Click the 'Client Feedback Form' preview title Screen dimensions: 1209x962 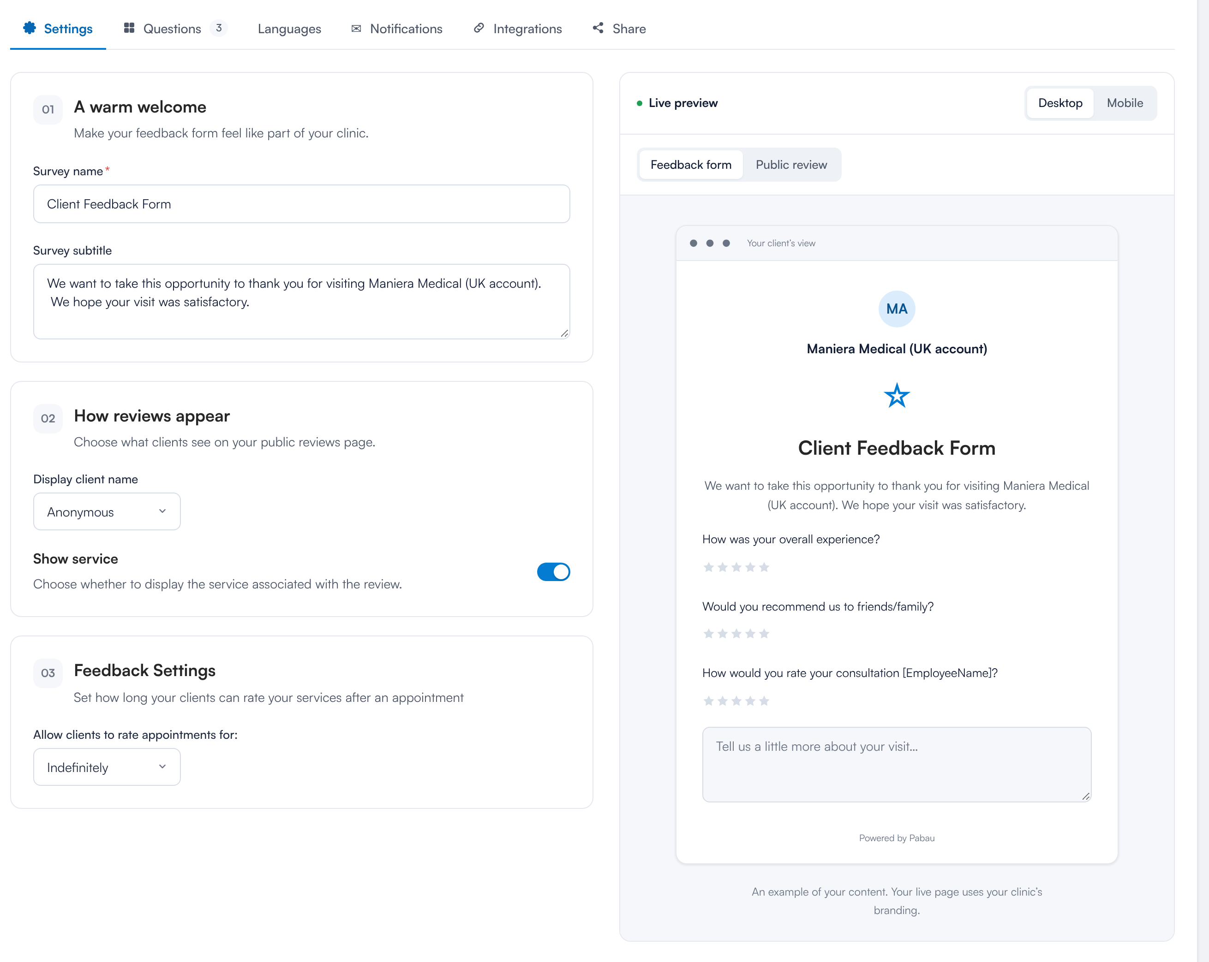897,448
